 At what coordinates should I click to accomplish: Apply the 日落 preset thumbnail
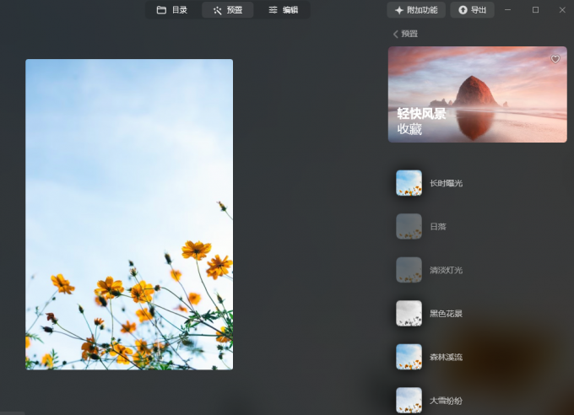pyautogui.click(x=409, y=227)
